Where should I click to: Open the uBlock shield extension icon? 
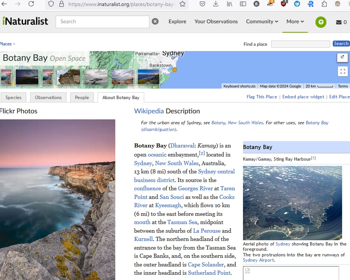click(x=284, y=4)
